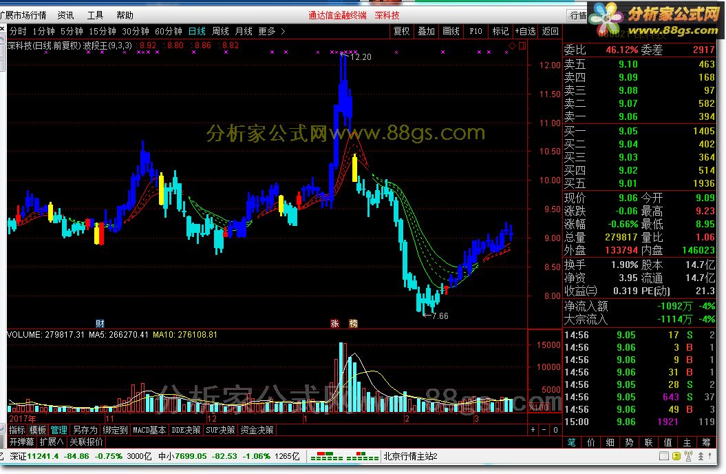Select the SUP决策 indicator template
This screenshot has height=474, width=726.
220,430
